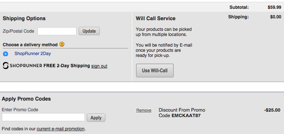Click the Update zip code button
This screenshot has width=284, height=134.
89,31
